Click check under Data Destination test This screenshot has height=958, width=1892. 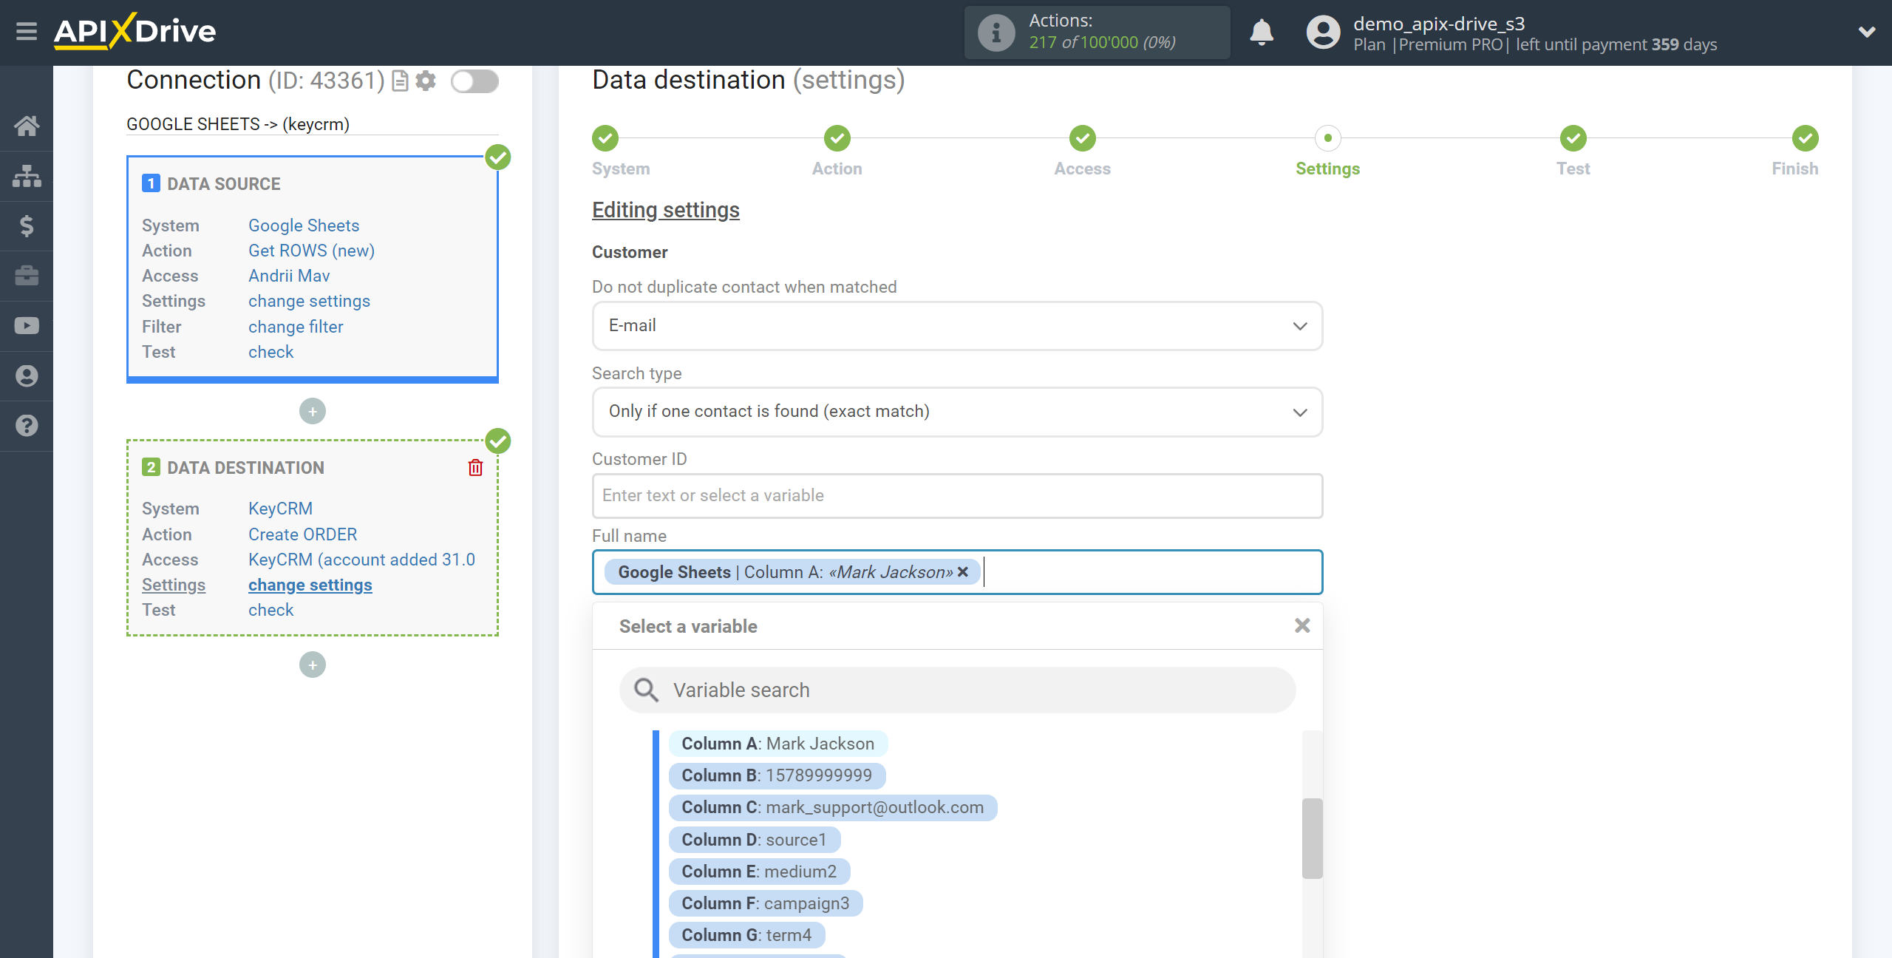[x=270, y=610]
